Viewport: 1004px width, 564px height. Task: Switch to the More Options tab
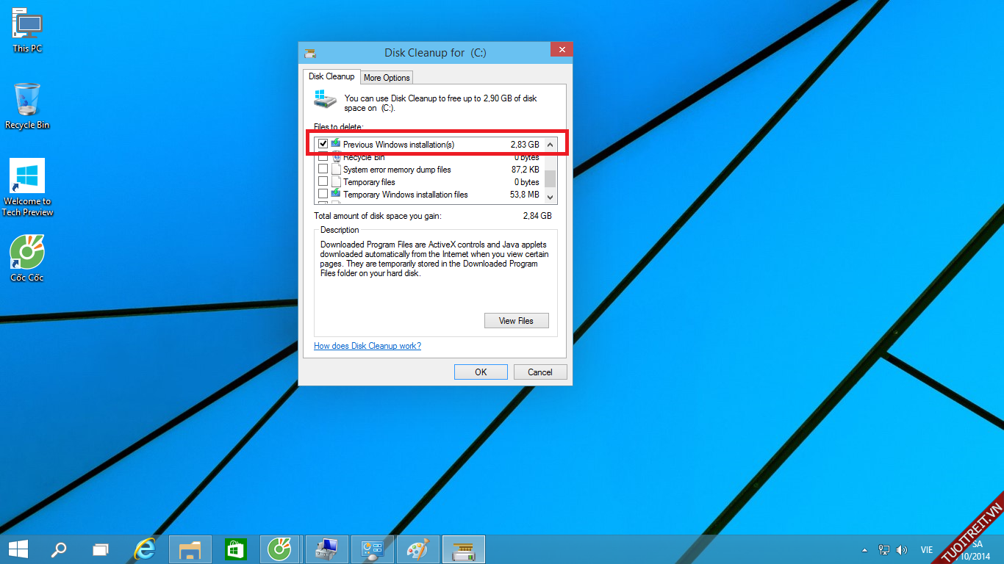[x=387, y=78]
